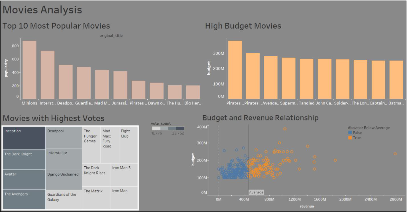
Task: Click the original_title header above popularity chart
Action: tap(111, 36)
